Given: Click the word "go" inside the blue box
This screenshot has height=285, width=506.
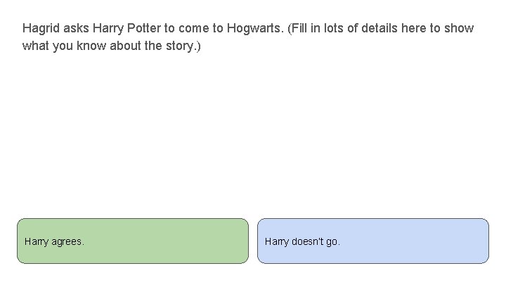Looking at the screenshot, I should coord(333,241).
